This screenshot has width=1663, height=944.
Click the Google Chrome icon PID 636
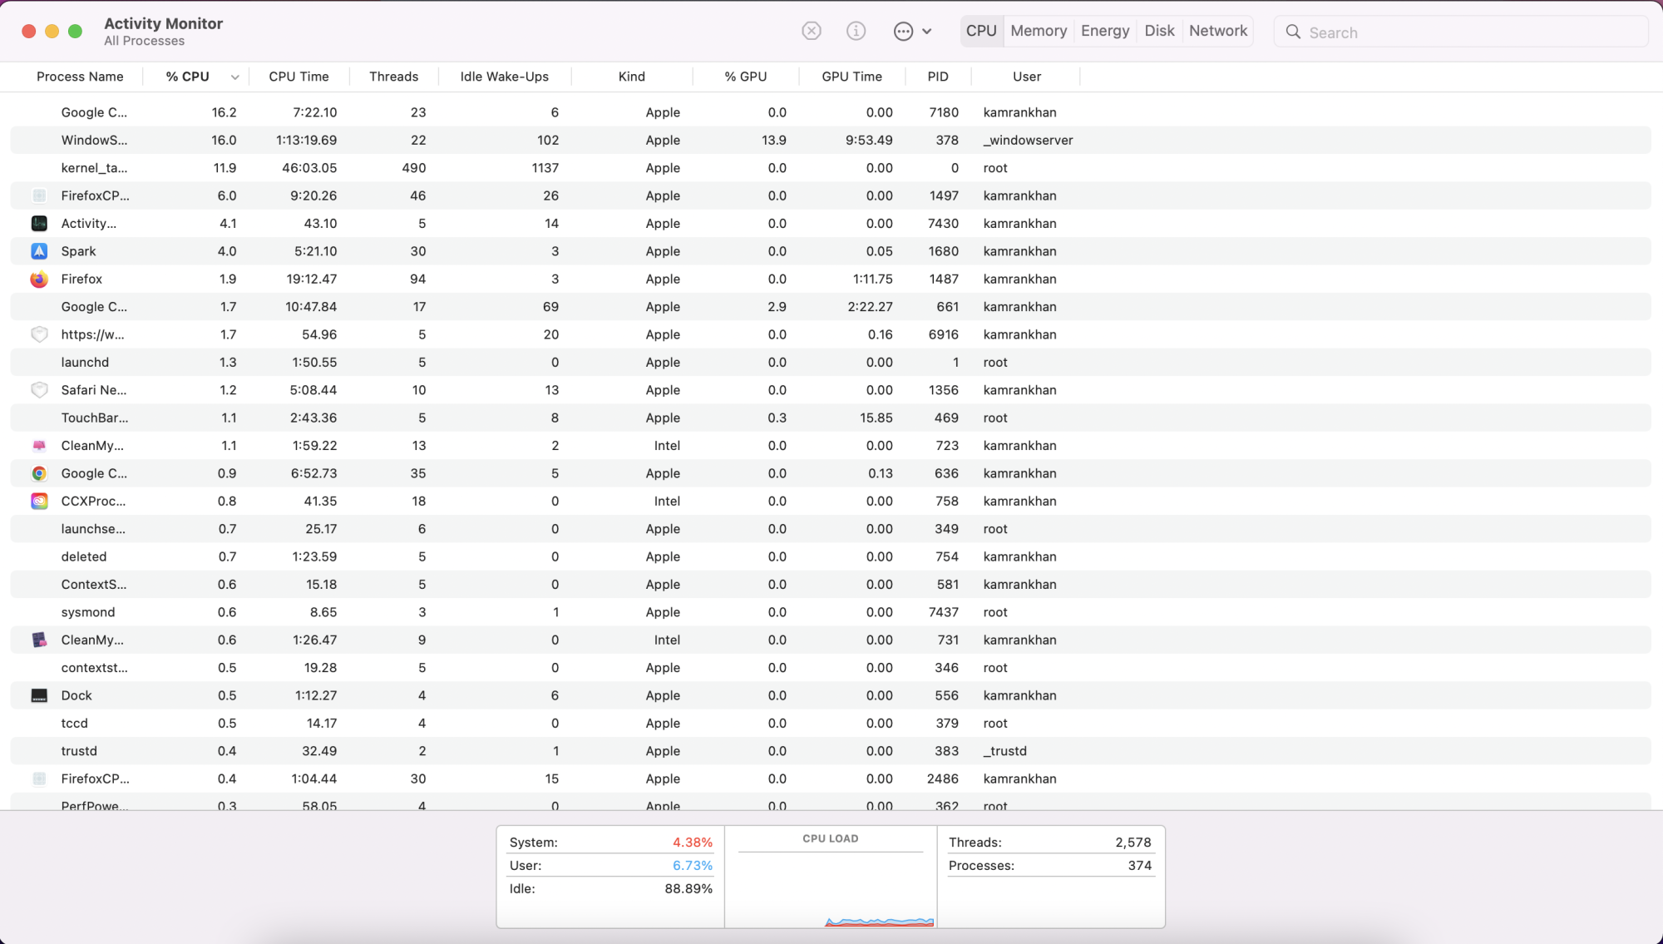(x=39, y=473)
